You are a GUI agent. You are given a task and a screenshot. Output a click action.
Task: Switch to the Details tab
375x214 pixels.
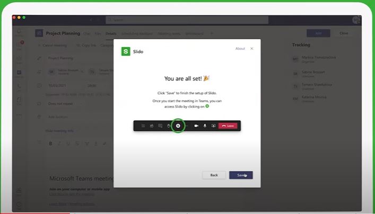pyautogui.click(x=110, y=33)
